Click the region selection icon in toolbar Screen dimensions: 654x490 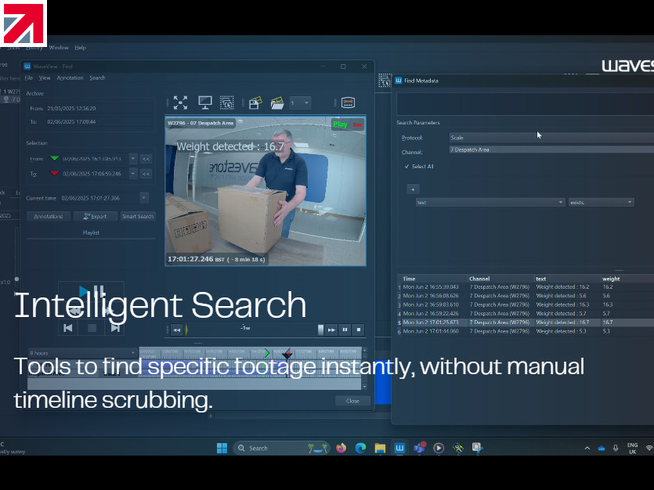tap(227, 103)
